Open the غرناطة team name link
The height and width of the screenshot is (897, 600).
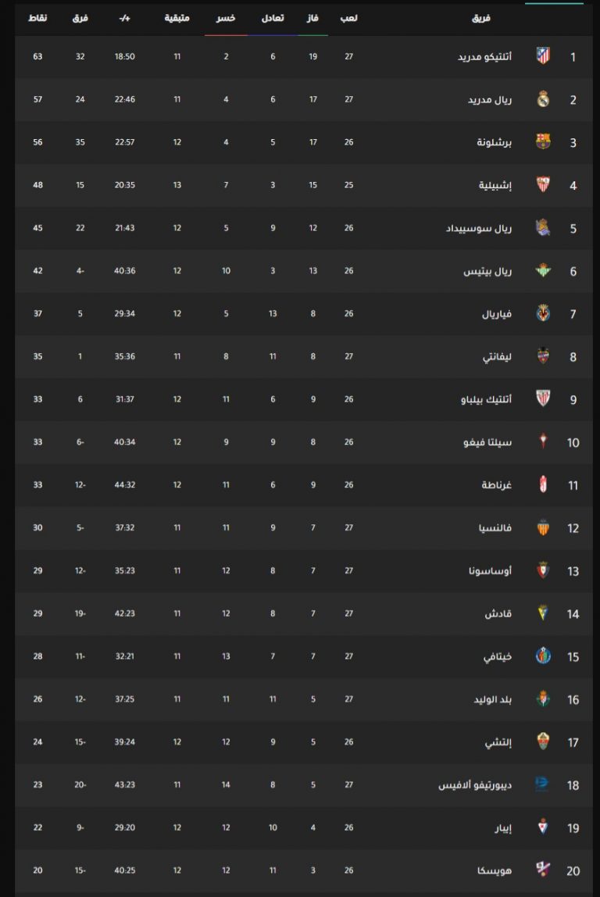[x=496, y=484]
